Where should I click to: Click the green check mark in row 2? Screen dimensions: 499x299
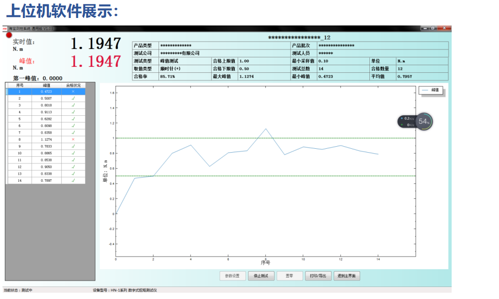pyautogui.click(x=73, y=99)
